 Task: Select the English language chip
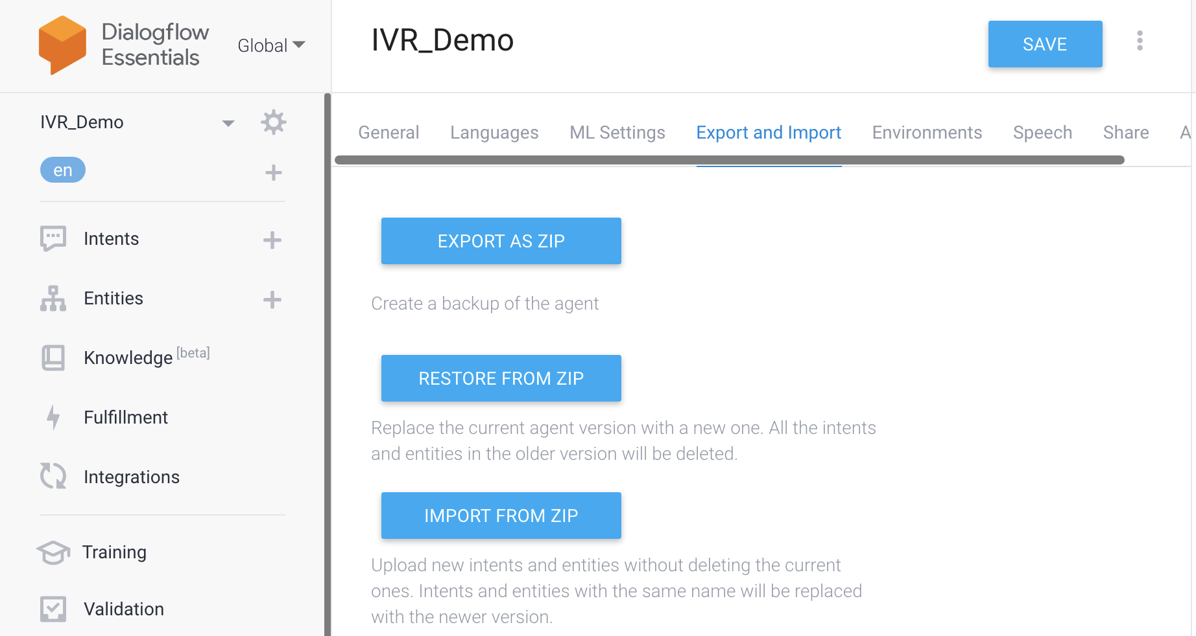(62, 170)
